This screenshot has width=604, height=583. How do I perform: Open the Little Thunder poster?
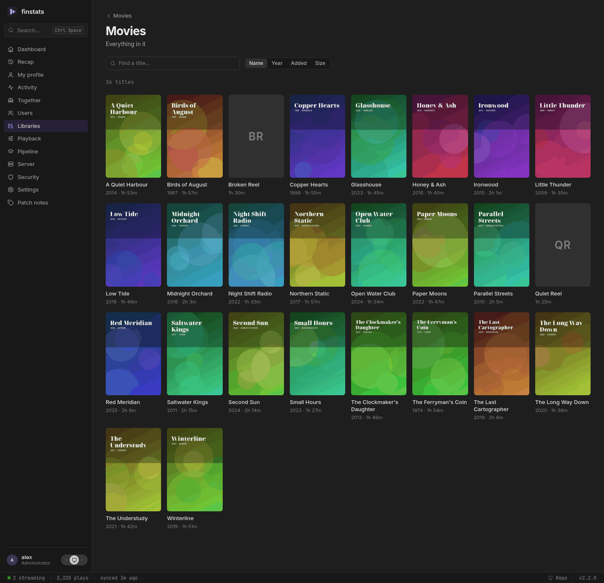[563, 136]
